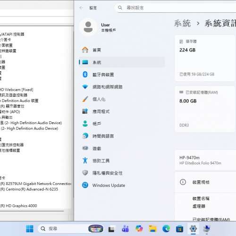Image resolution: width=236 pixels, height=236 pixels.
Task: Open Windows Update in sidebar
Action: click(x=122, y=185)
